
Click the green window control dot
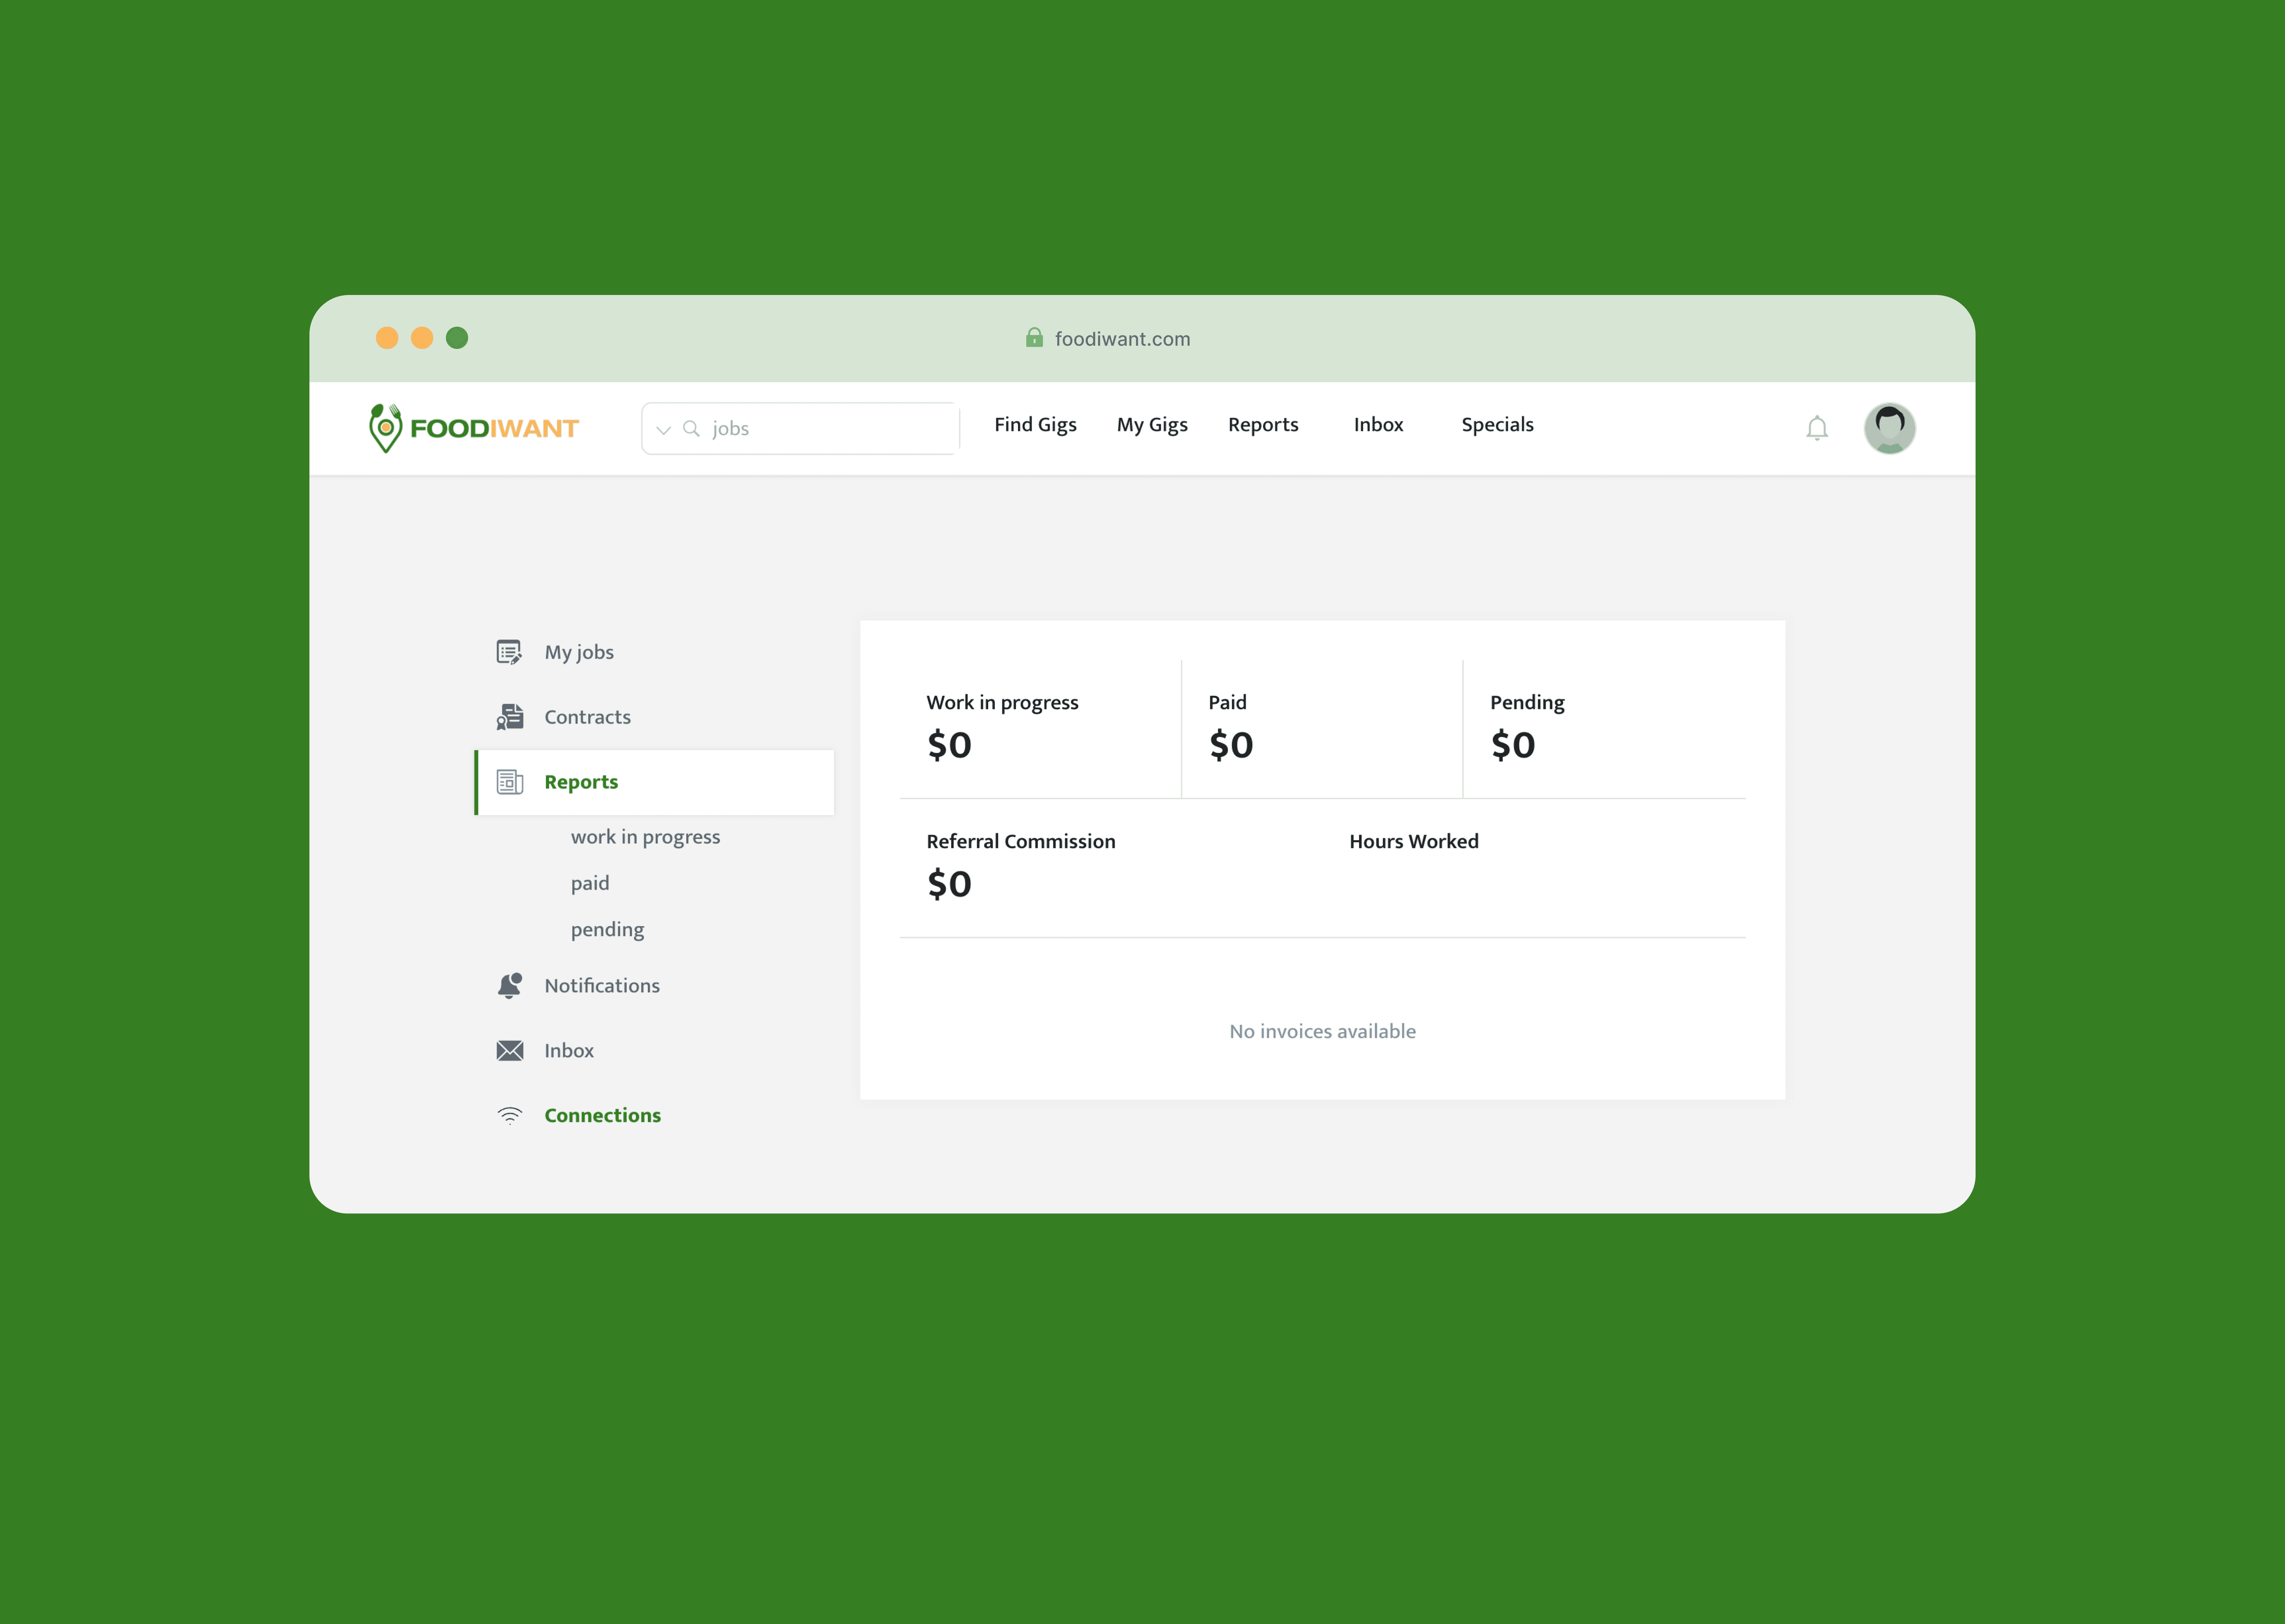(457, 338)
